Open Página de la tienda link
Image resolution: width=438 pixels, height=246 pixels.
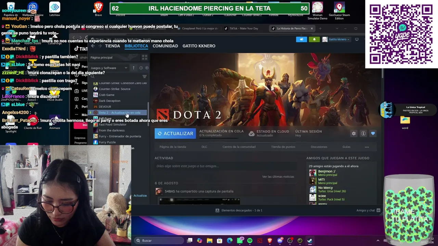click(173, 147)
